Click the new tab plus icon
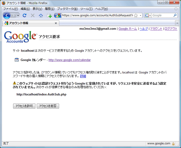Image resolution: width=181 pixels, height=148 pixels. pos(49,16)
